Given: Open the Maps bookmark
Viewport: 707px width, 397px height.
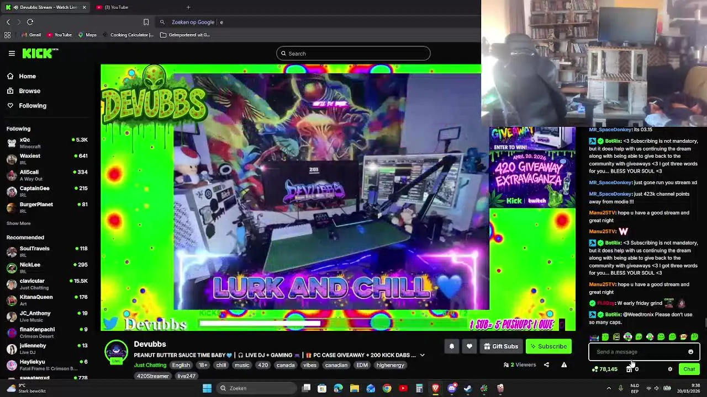Looking at the screenshot, I should coord(87,35).
